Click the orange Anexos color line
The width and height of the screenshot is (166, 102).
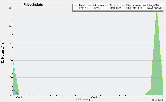[76, 8]
